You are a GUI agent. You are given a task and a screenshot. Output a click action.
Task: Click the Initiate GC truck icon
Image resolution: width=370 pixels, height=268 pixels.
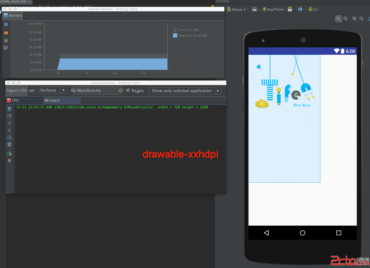[6, 33]
